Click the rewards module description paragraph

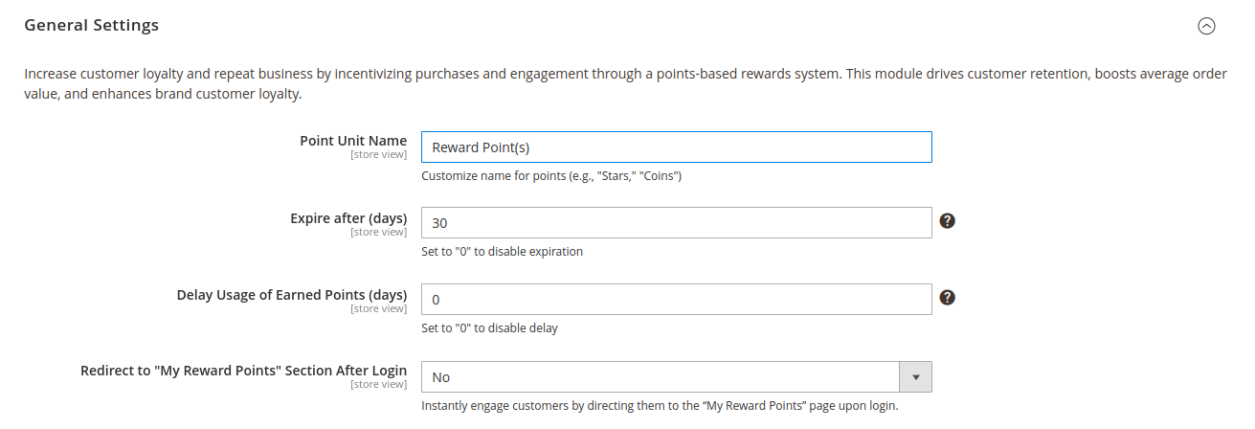pyautogui.click(x=622, y=84)
